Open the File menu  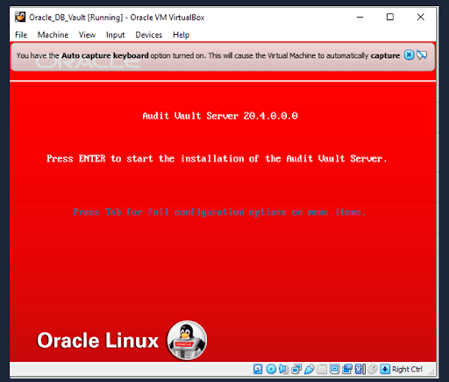[x=21, y=35]
